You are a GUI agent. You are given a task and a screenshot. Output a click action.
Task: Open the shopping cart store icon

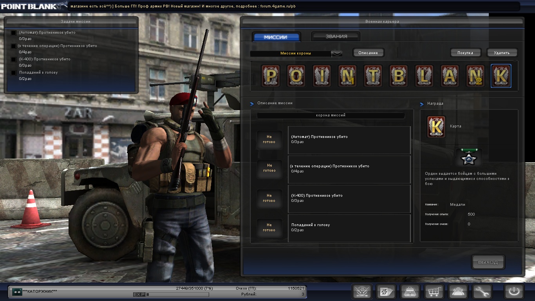(434, 292)
